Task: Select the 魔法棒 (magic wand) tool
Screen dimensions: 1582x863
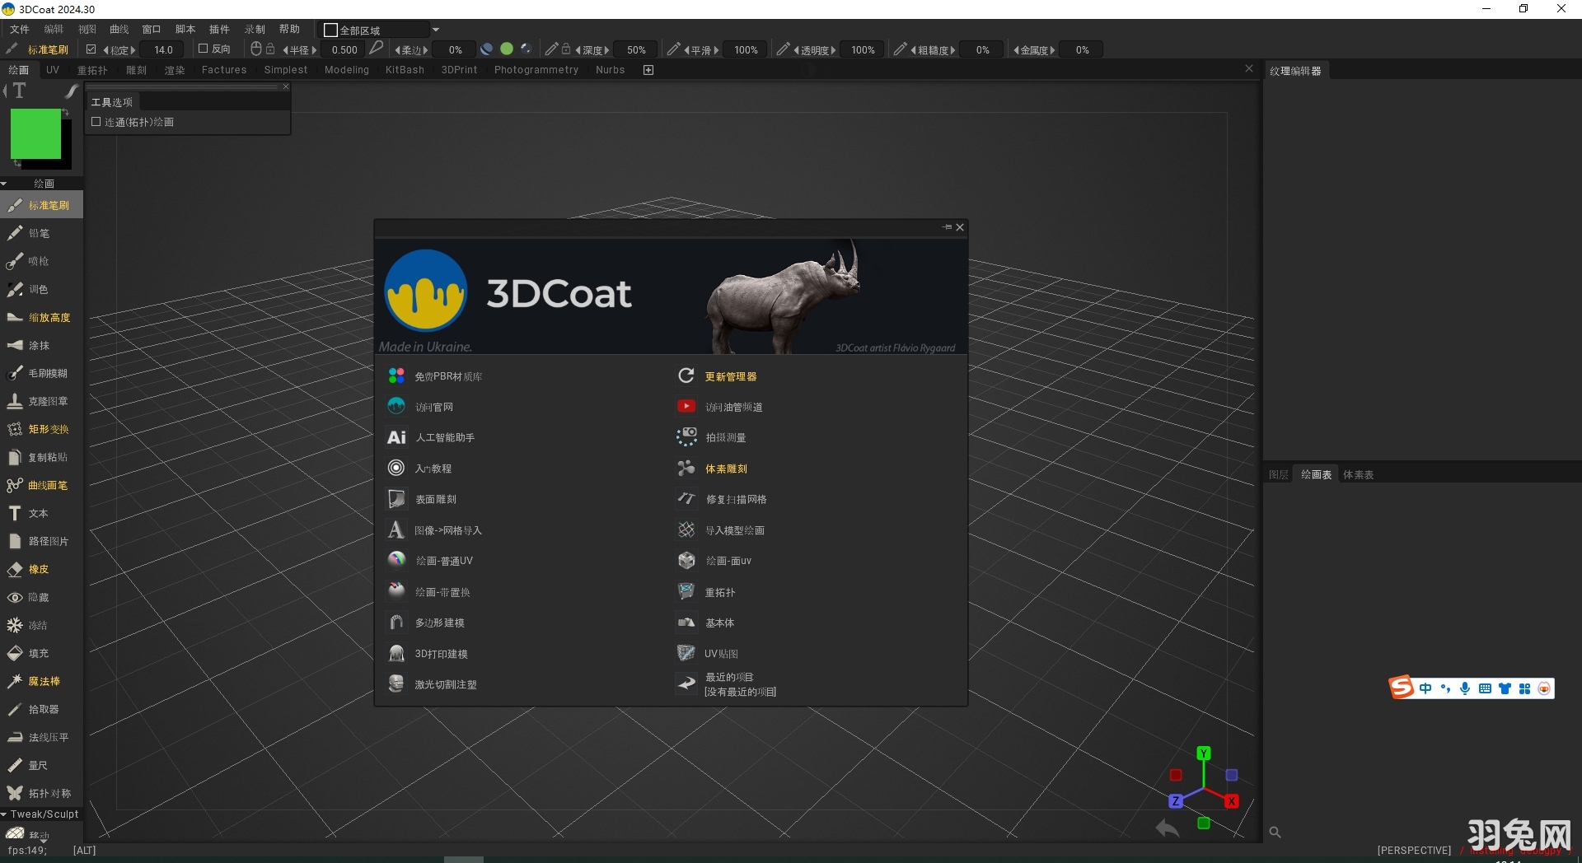Action: [x=45, y=681]
